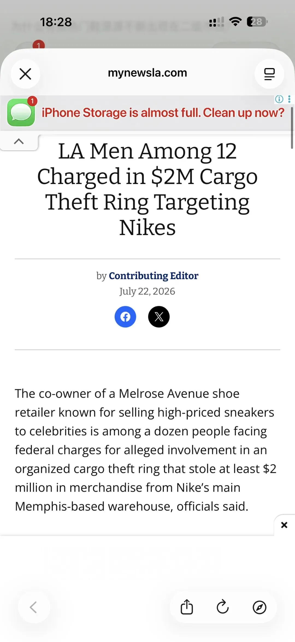This screenshot has height=642, width=295.
Task: Tap the article headline about Nike cargo theft
Action: click(147, 189)
